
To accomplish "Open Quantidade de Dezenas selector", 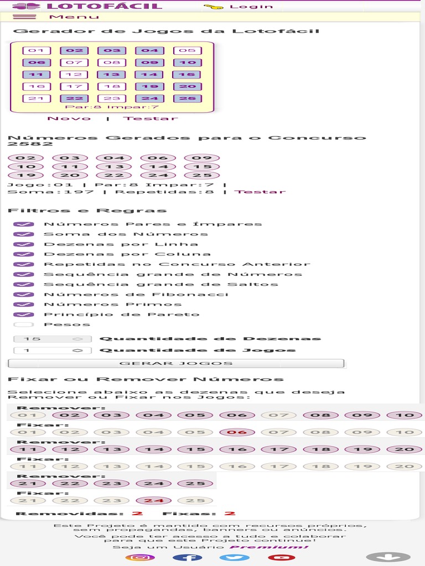I will [x=53, y=339].
